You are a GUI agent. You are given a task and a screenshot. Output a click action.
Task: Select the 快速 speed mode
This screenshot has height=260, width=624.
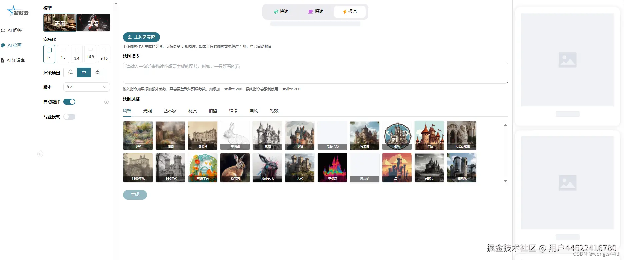tap(281, 12)
